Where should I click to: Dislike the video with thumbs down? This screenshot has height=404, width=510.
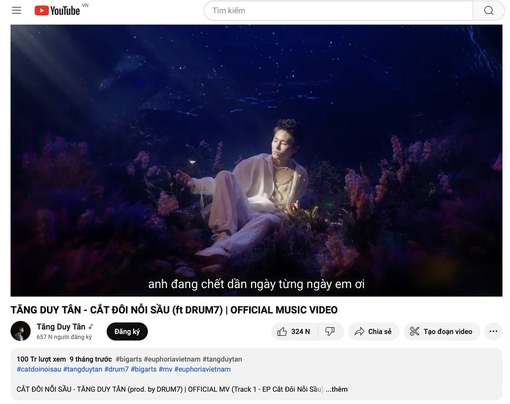pos(330,332)
